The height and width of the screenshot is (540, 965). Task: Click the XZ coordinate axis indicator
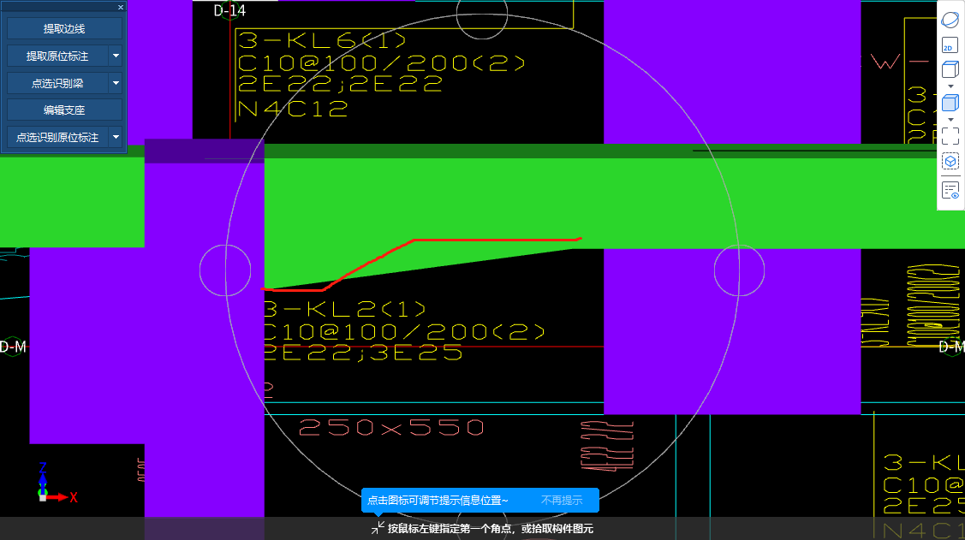click(57, 484)
